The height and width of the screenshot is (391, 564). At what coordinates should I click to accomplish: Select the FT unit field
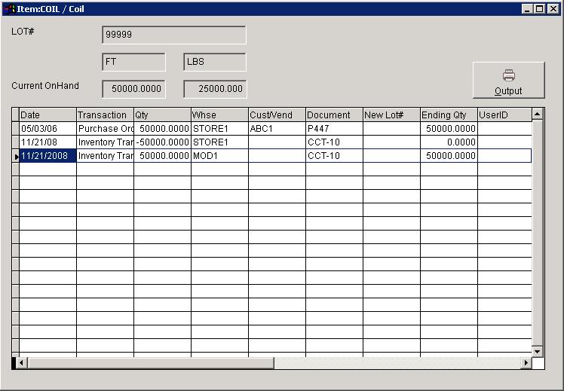[x=133, y=62]
